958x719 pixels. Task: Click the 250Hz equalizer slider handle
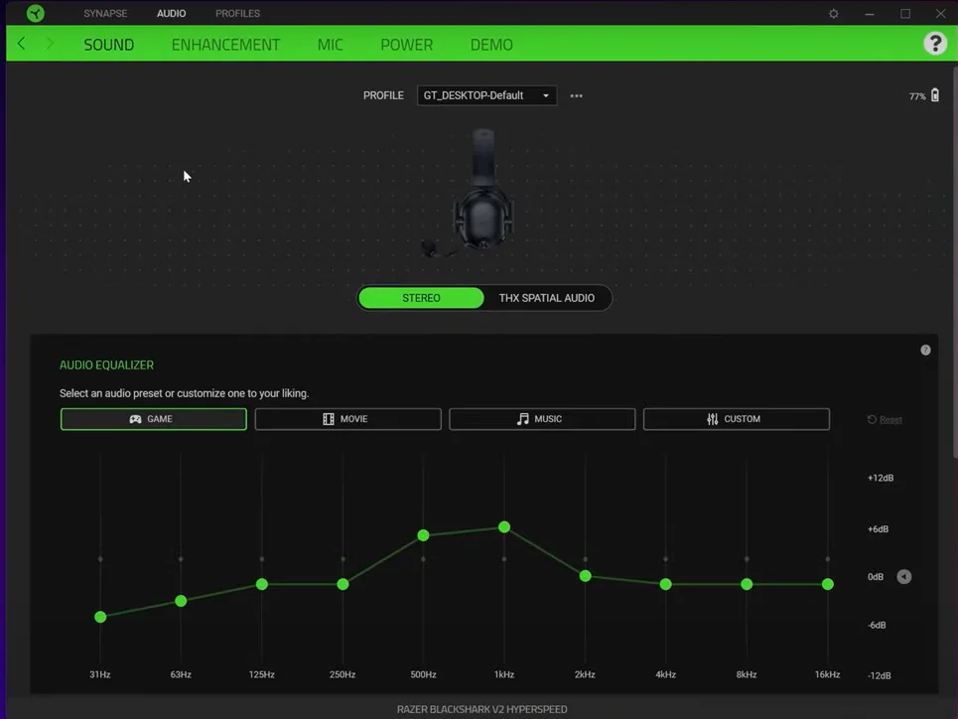coord(342,584)
